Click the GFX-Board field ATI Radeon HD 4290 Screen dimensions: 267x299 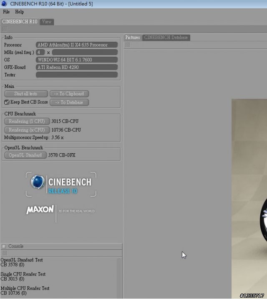pyautogui.click(x=77, y=67)
